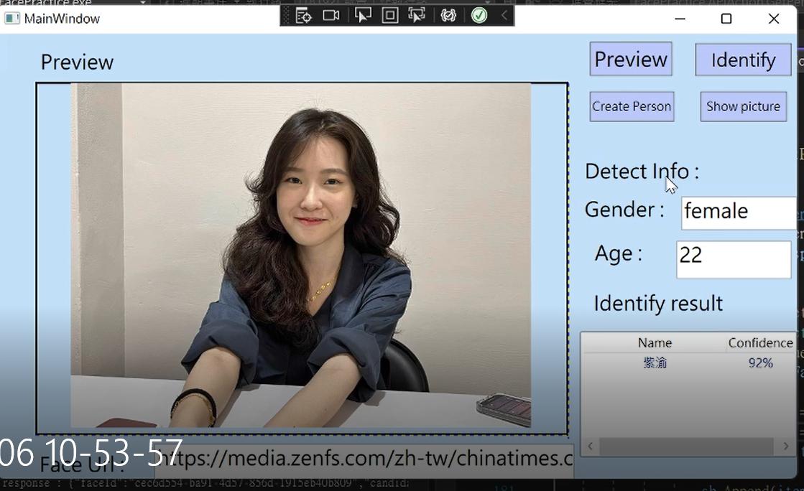This screenshot has height=491, width=804.
Task: Open the Live Visual Tree icon
Action: [304, 15]
